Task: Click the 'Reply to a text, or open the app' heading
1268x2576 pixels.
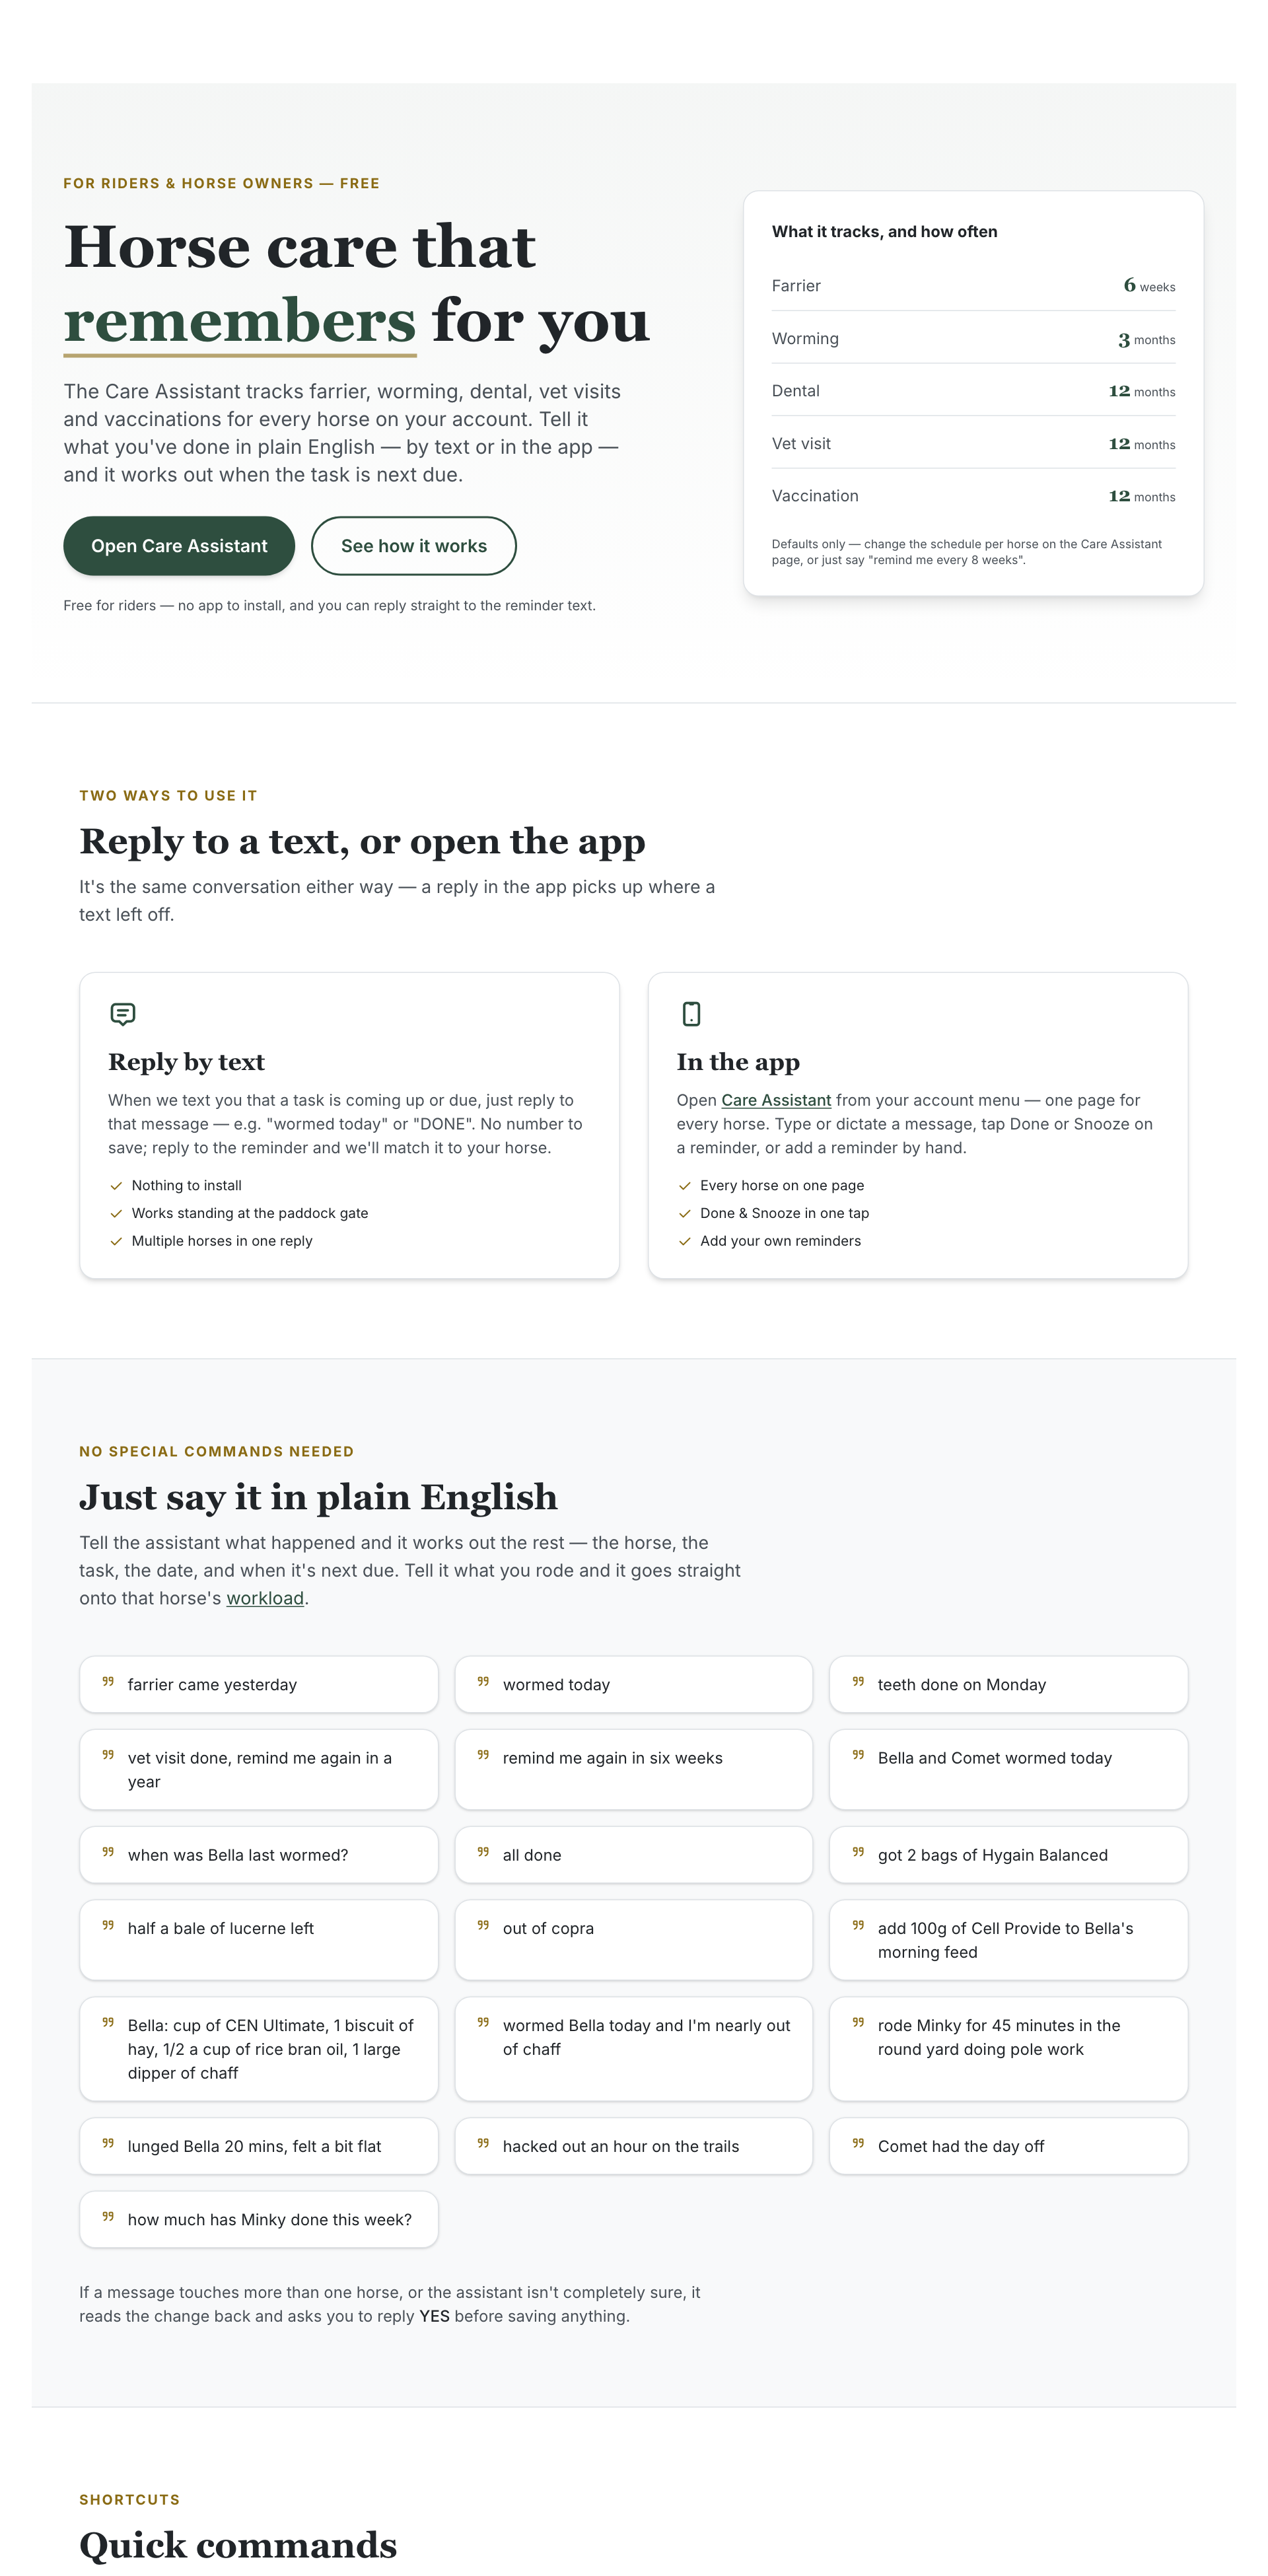Action: pos(362,841)
